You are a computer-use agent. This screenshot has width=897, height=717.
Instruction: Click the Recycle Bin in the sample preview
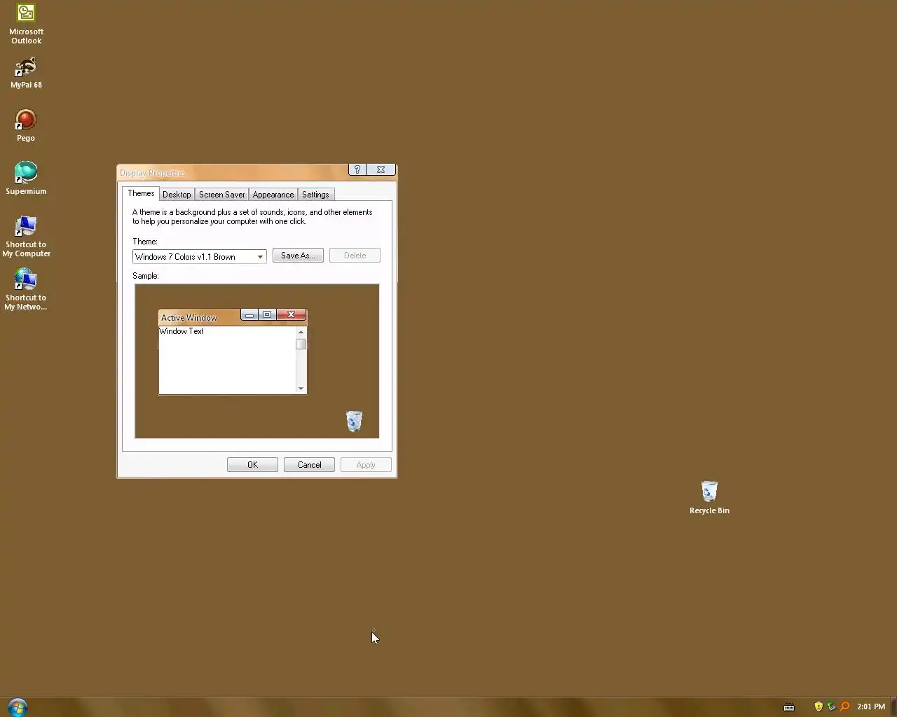[x=354, y=421]
